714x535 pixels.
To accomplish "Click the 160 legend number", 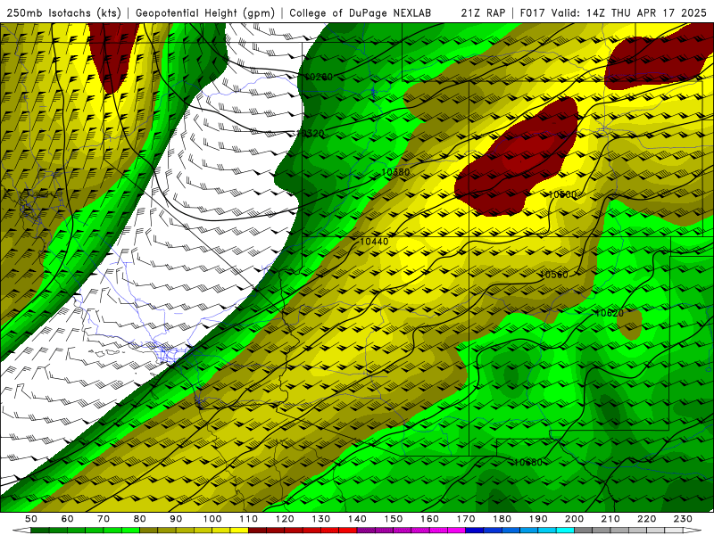I will click(429, 519).
